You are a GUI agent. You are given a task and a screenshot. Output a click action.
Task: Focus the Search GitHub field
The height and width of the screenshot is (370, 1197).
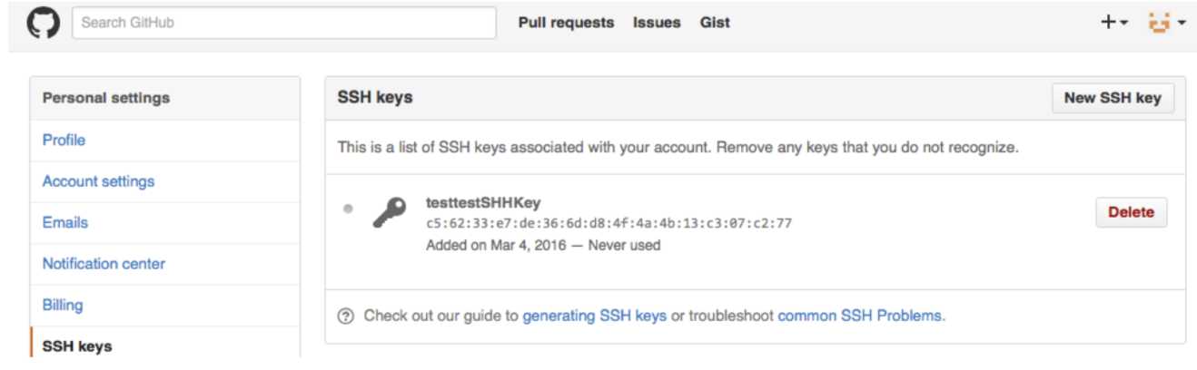pyautogui.click(x=284, y=23)
